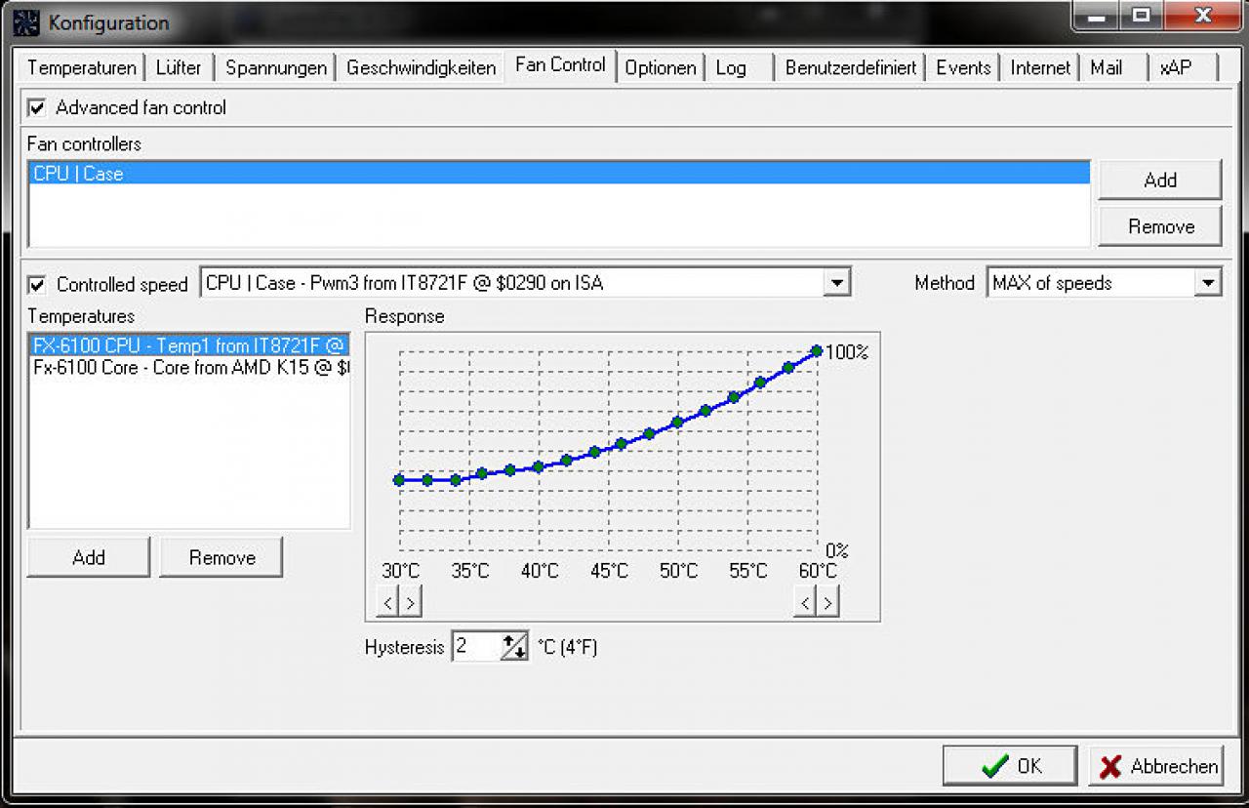The image size is (1249, 808).
Task: Click the Abbrechen cancel button
Action: 1156,766
